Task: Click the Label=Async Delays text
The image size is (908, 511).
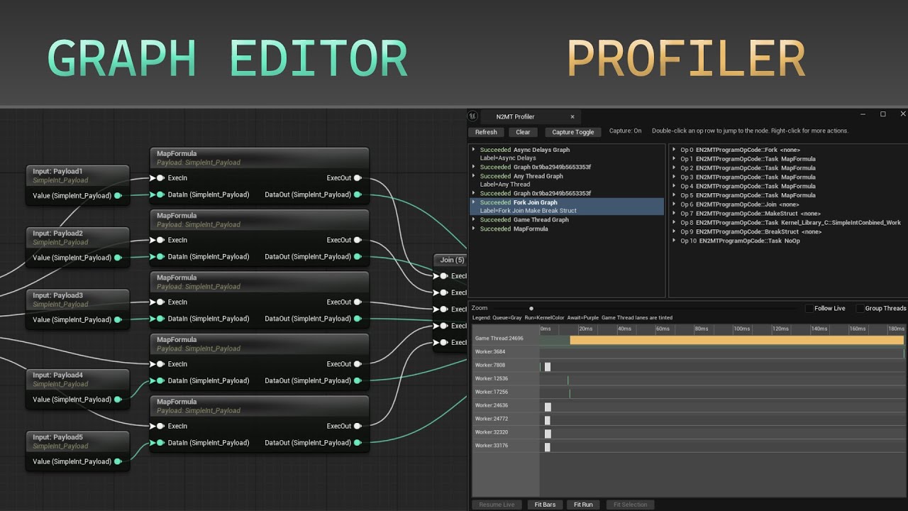Action: coord(508,158)
